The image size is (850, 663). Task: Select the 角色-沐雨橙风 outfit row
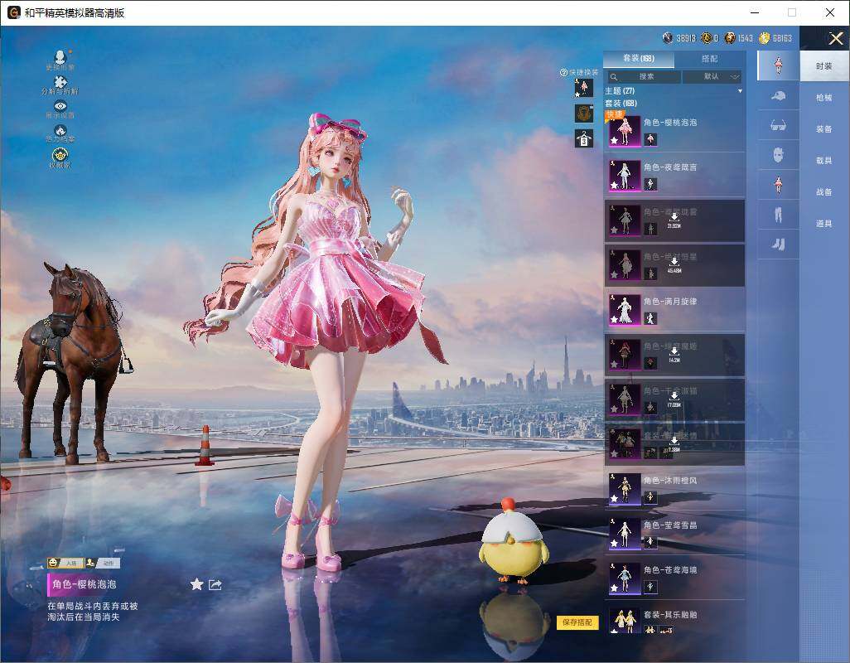click(674, 488)
